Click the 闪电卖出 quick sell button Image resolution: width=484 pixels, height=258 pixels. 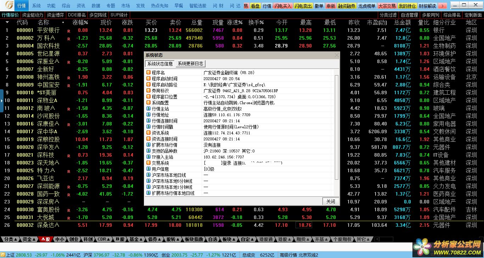click(303, 6)
